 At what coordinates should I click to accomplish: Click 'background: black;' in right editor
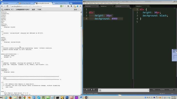coord(155,16)
